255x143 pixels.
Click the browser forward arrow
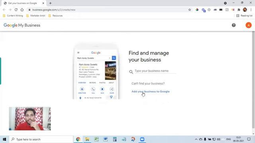(10, 10)
